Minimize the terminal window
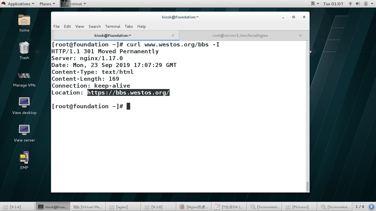The image size is (376, 211). [283, 17]
